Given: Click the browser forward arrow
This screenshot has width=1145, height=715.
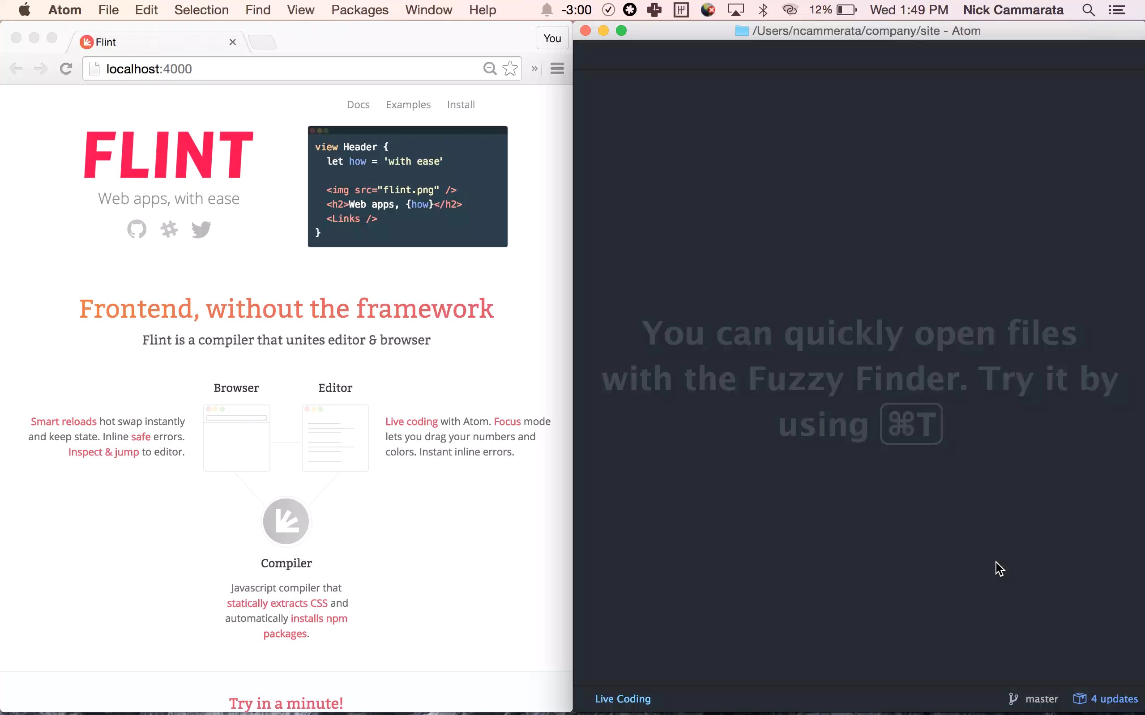Looking at the screenshot, I should [x=41, y=69].
